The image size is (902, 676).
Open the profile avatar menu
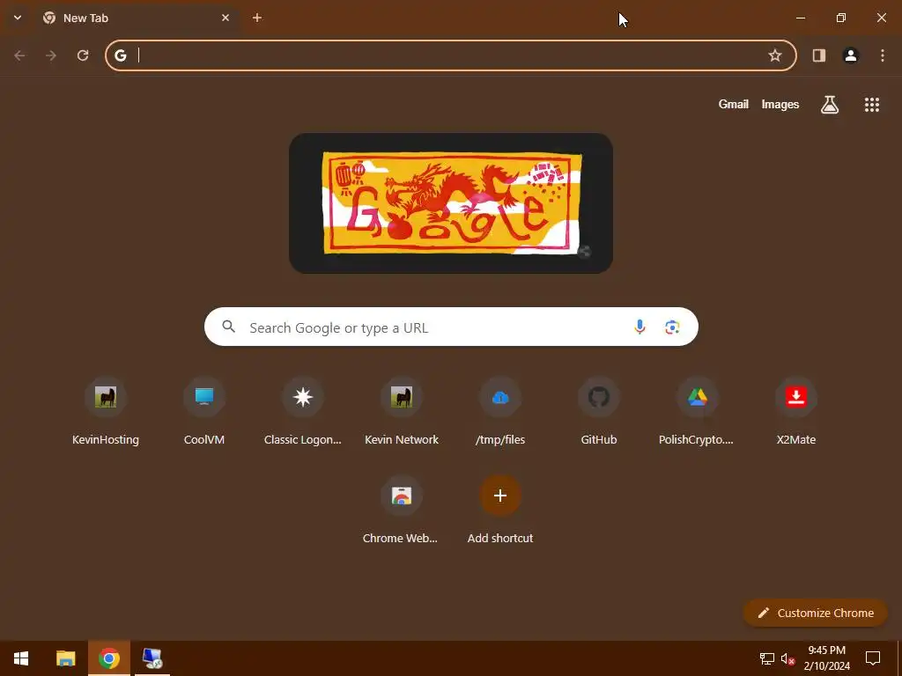(x=851, y=55)
